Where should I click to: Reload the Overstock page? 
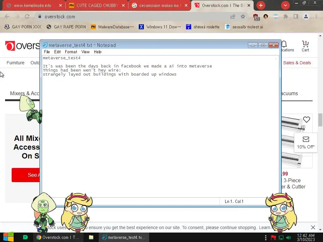(27, 16)
